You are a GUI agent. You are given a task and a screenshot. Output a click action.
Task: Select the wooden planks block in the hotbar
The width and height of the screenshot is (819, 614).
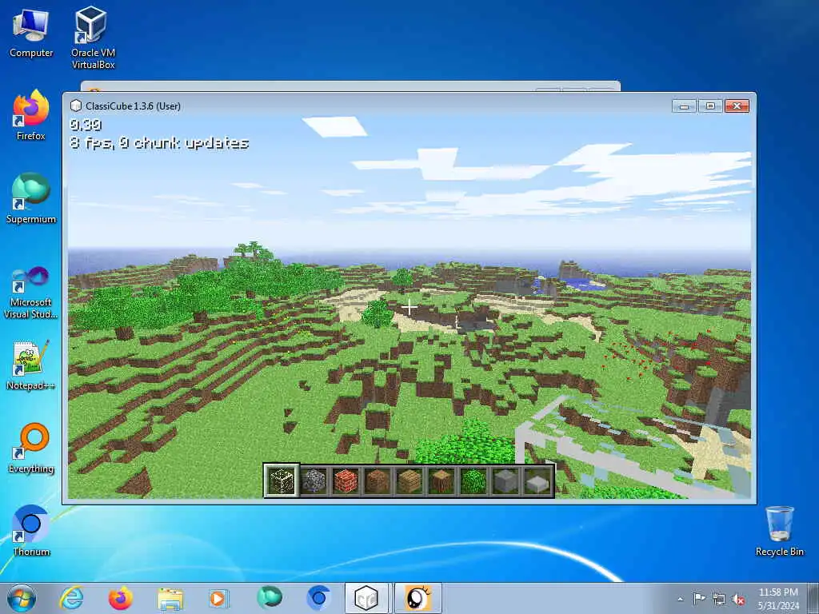tap(409, 480)
